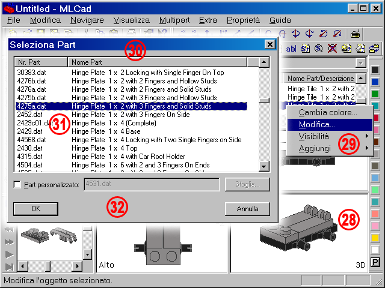385x288 pixels.
Task: Pick the light blue color swatch
Action: tap(375, 178)
